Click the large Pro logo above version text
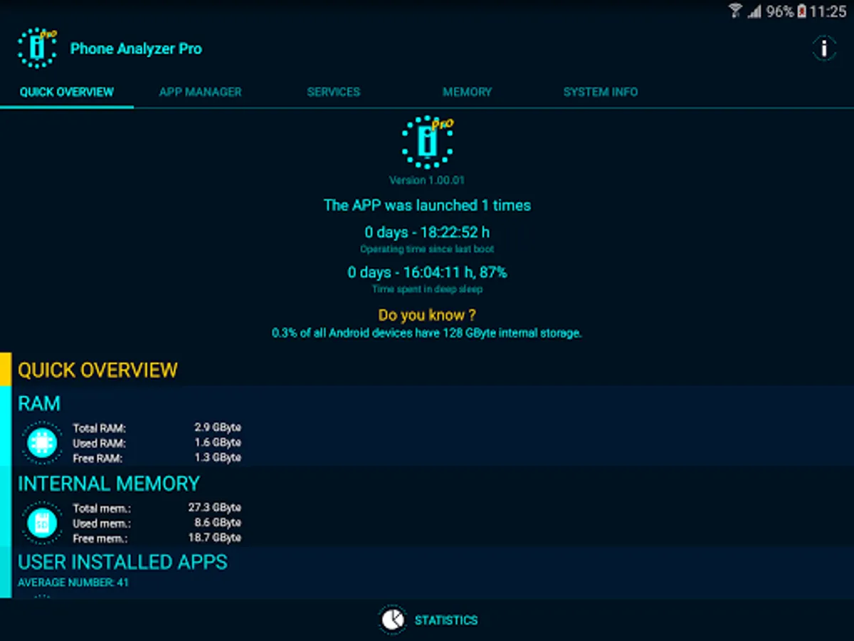 [428, 142]
